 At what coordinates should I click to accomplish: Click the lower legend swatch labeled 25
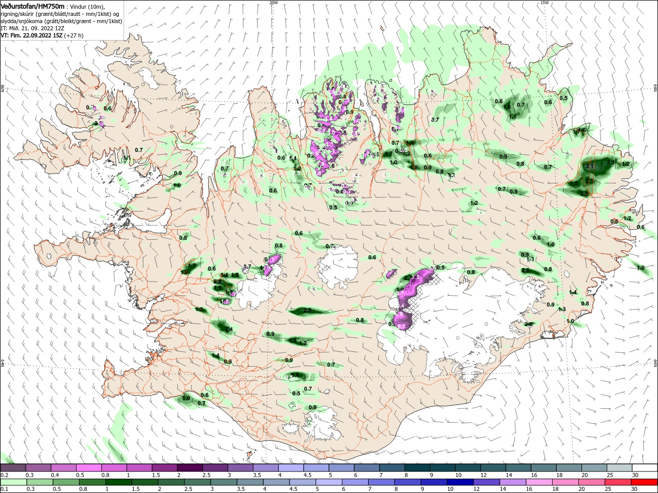(x=619, y=482)
